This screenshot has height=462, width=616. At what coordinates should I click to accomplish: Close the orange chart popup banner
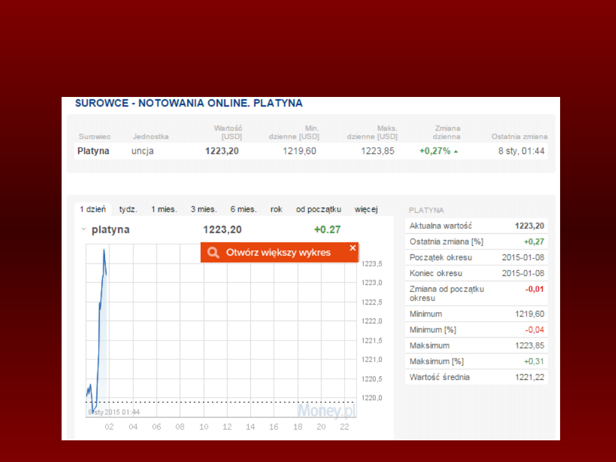coord(352,248)
